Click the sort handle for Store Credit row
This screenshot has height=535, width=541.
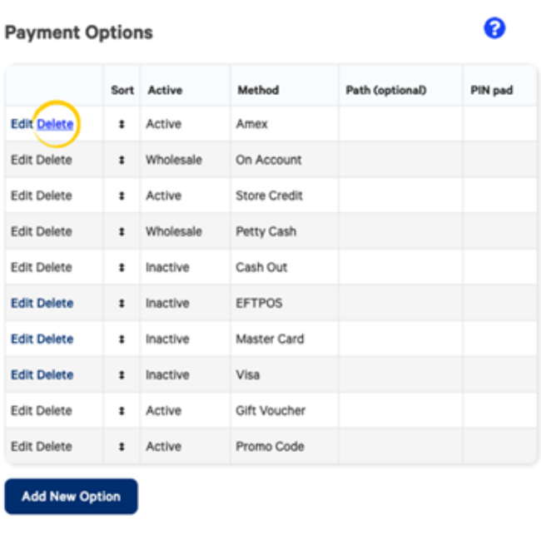tap(122, 196)
